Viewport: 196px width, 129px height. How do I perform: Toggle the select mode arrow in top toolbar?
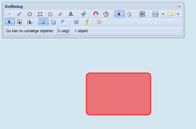click(x=120, y=14)
